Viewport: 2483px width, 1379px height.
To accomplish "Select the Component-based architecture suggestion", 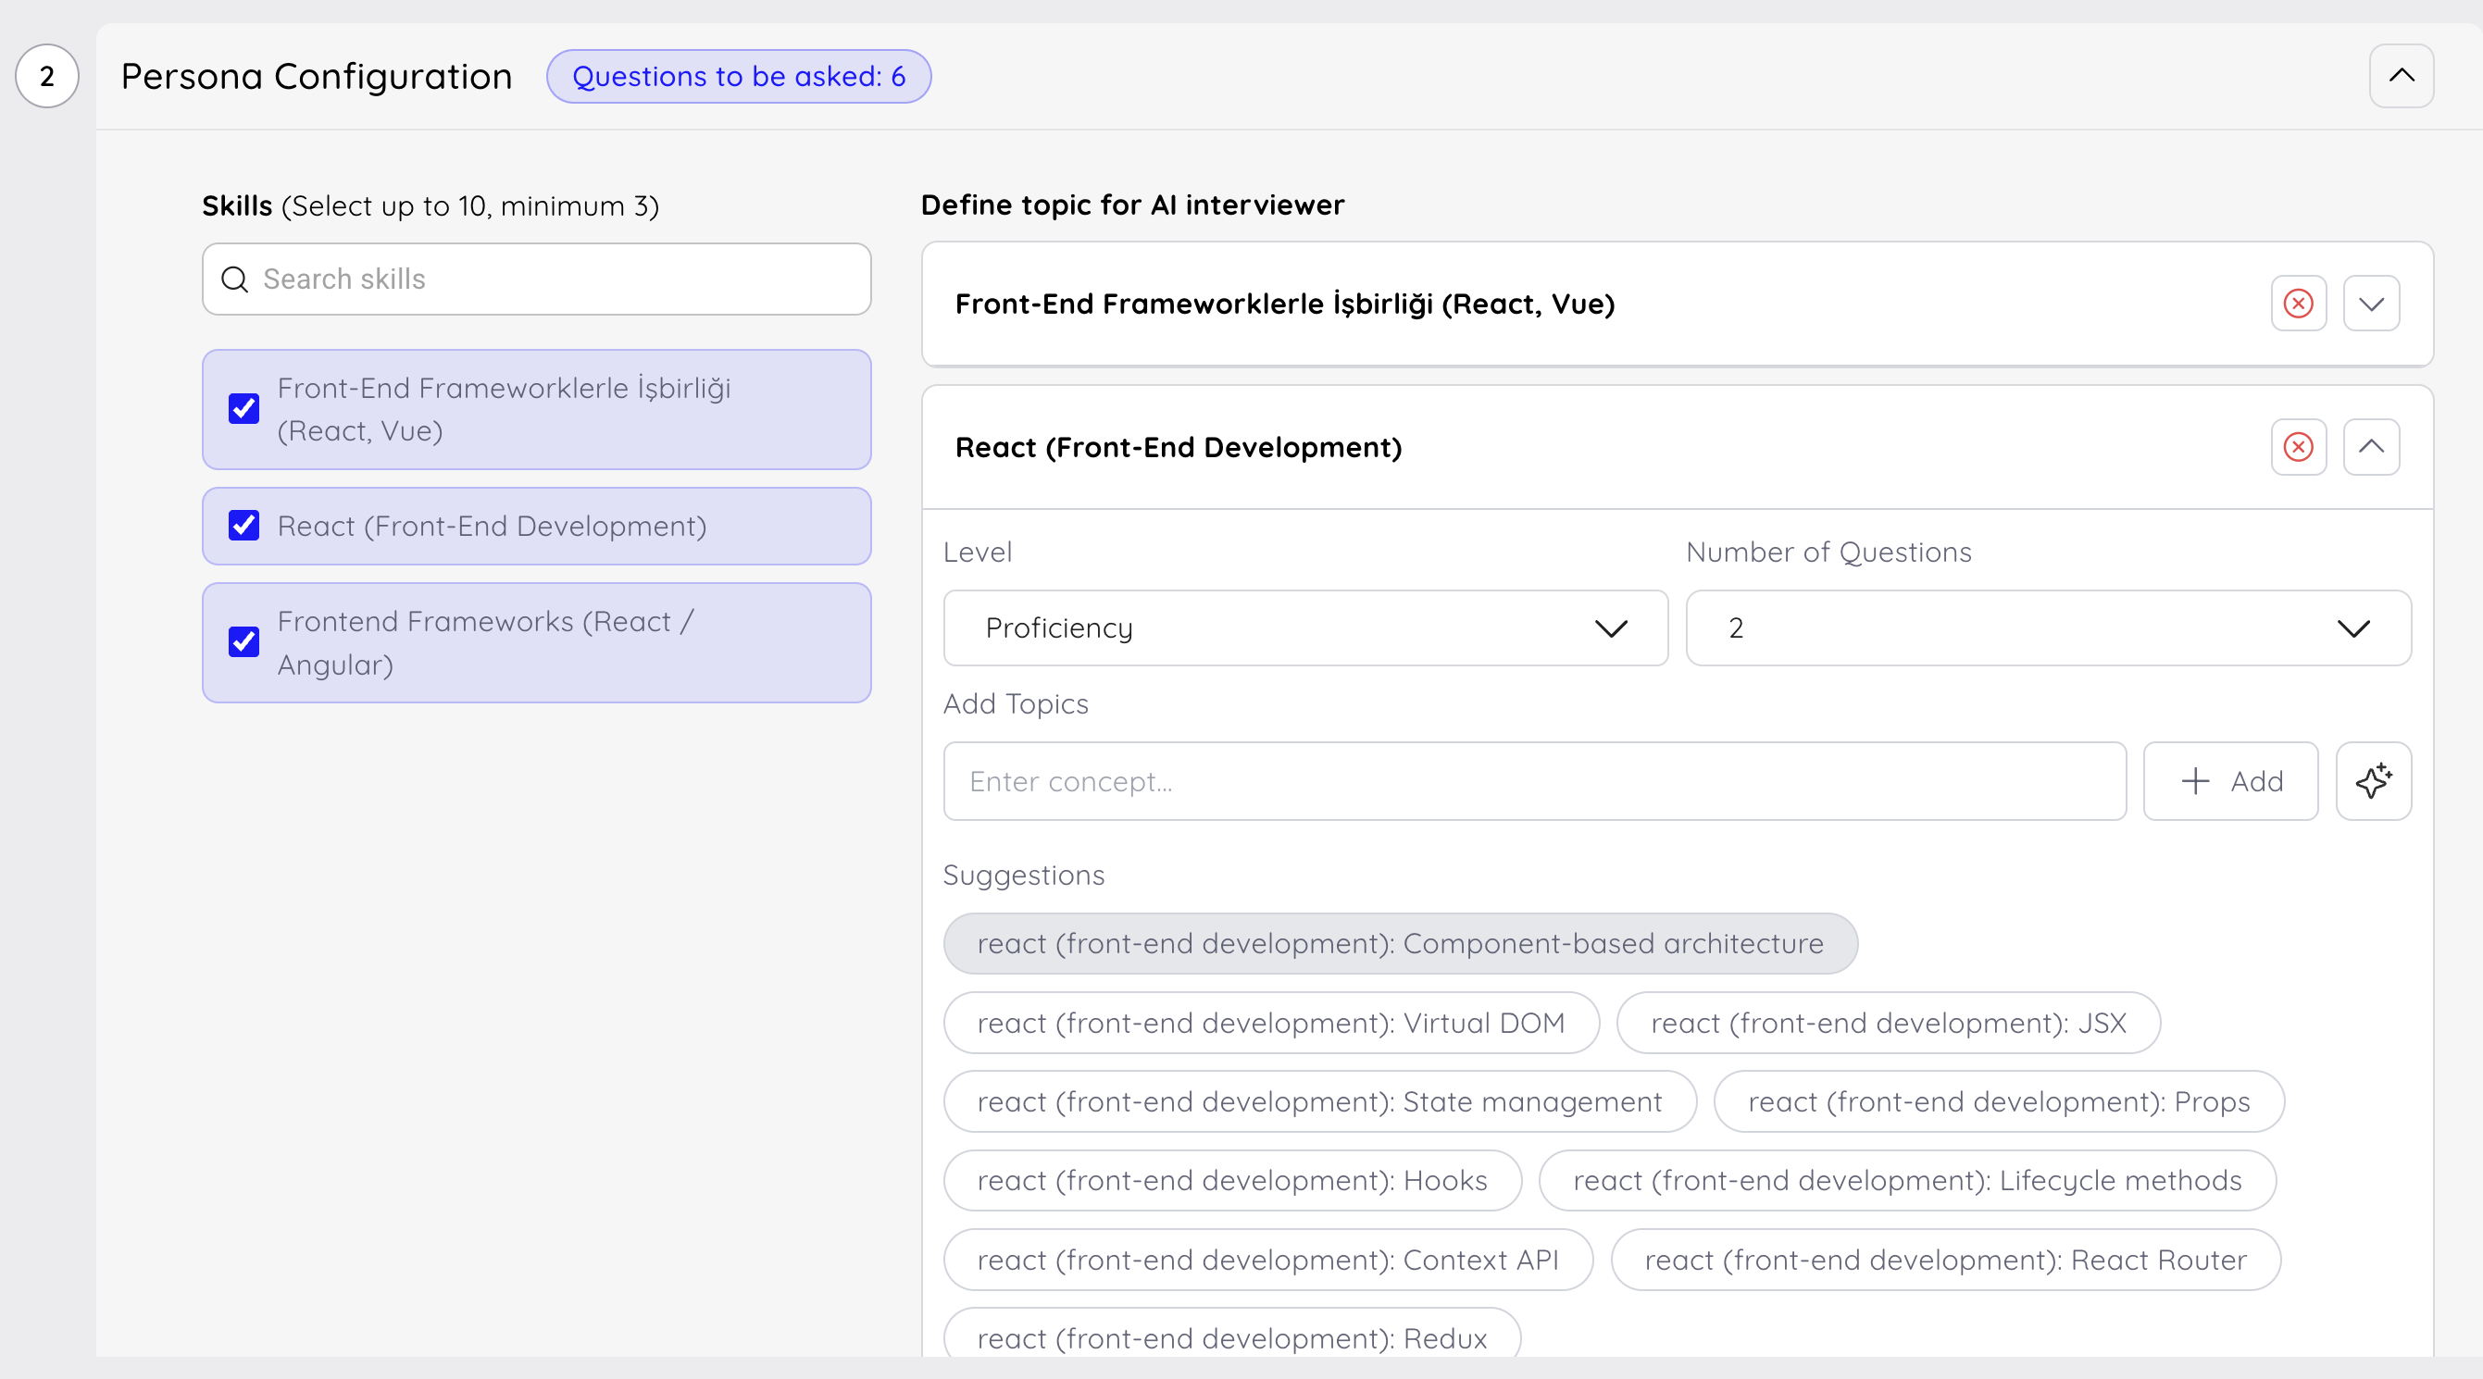I will click(1401, 943).
